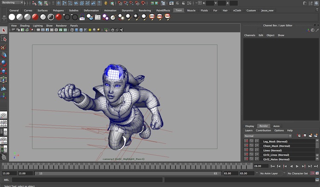
Task: Toggle renderable flag on the Lines layer
Action: (246, 150)
